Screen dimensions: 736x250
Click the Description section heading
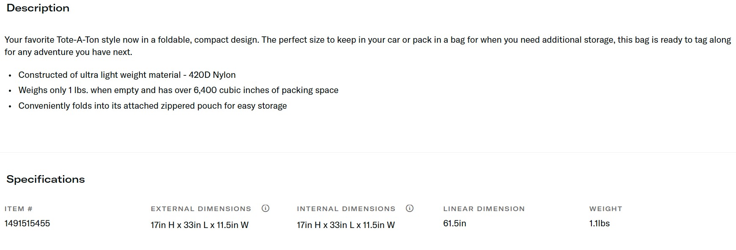coord(38,8)
